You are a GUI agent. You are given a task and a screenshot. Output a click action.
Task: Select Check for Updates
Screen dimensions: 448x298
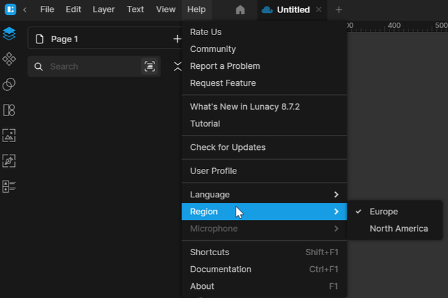point(264,147)
